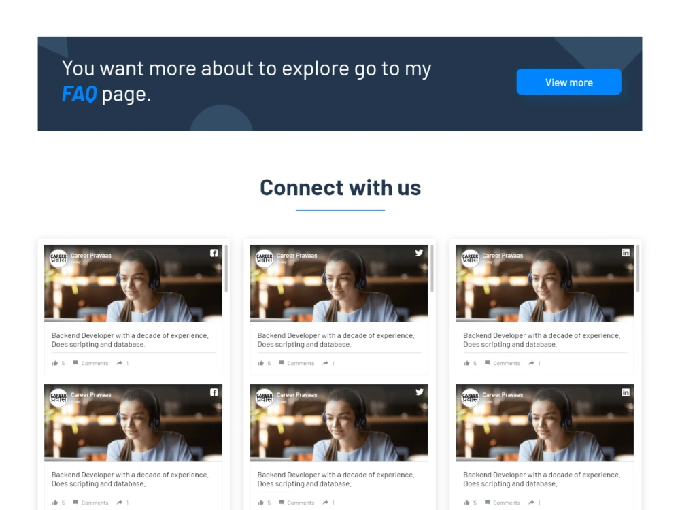Open the photo in lower LinkedIn card
The height and width of the screenshot is (510, 680).
(x=545, y=422)
